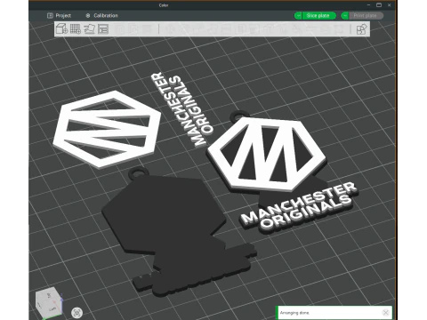The height and width of the screenshot is (320, 427).
Task: Click the Auto orient toolbar icon
Action: pos(89,29)
